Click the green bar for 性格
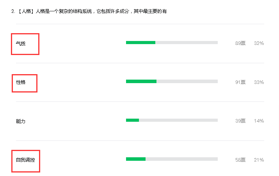 pos(141,81)
